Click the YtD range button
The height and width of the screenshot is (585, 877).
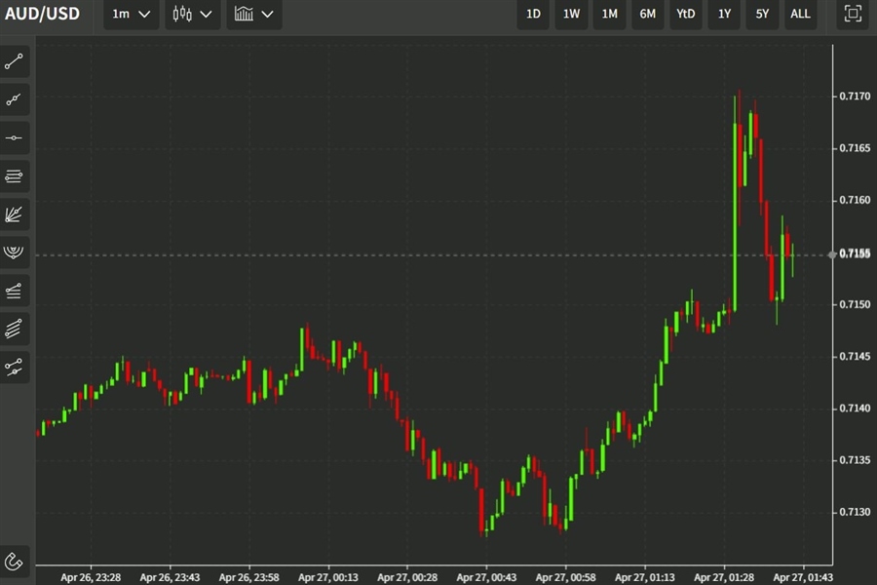click(x=685, y=15)
